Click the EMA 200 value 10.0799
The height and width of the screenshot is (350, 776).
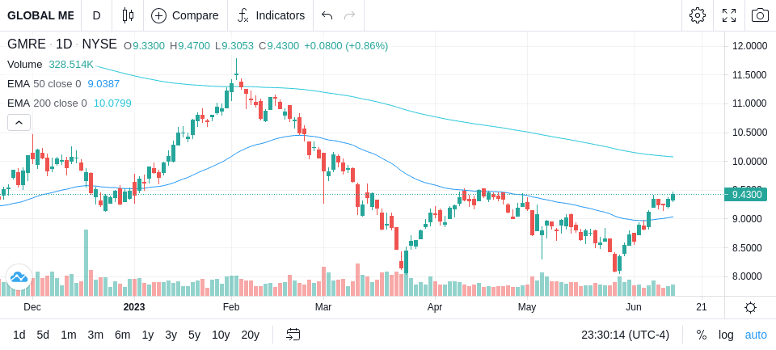[112, 103]
